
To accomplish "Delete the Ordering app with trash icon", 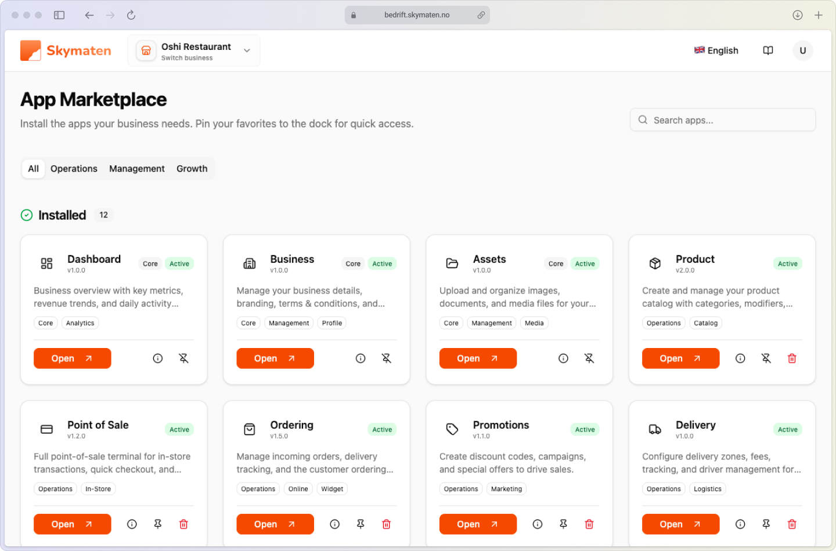I will coord(386,524).
